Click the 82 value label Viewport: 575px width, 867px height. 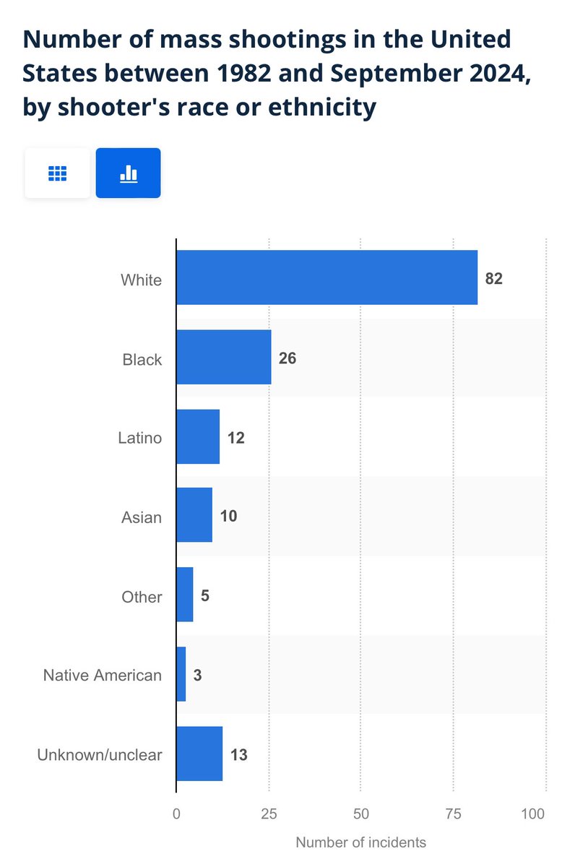(x=493, y=279)
